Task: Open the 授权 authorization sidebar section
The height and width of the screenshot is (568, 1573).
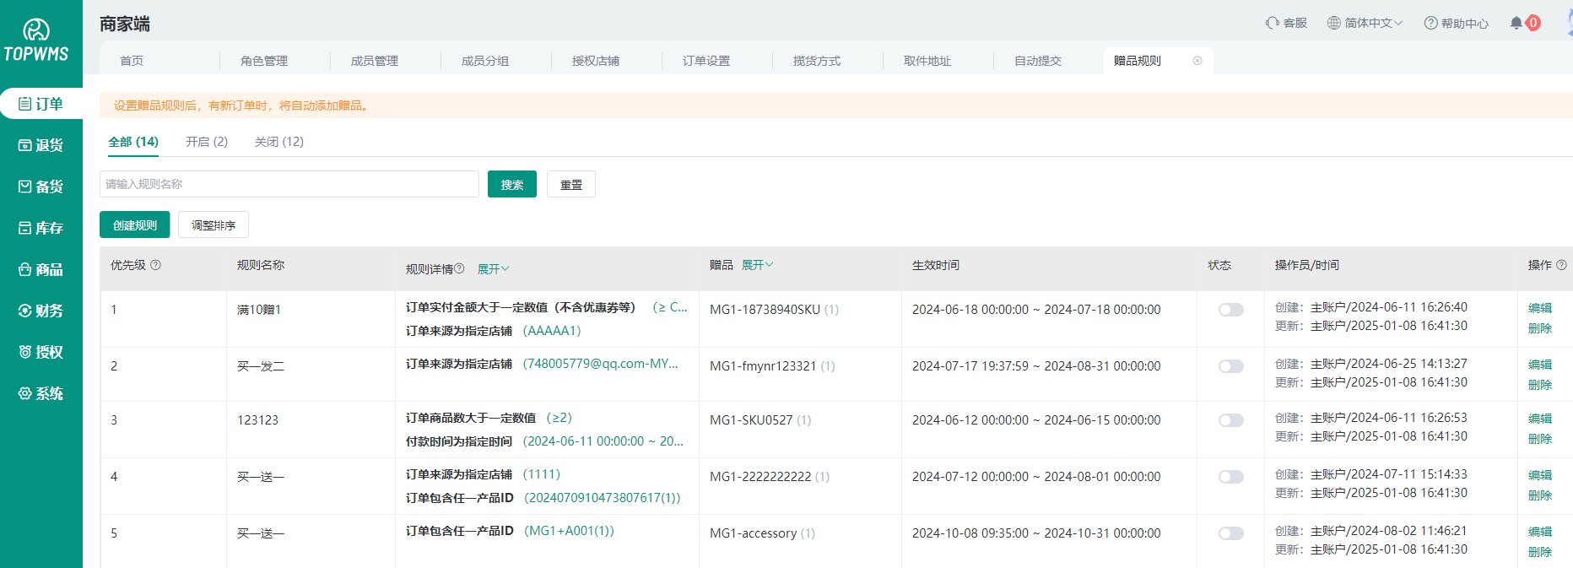Action: pyautogui.click(x=41, y=352)
